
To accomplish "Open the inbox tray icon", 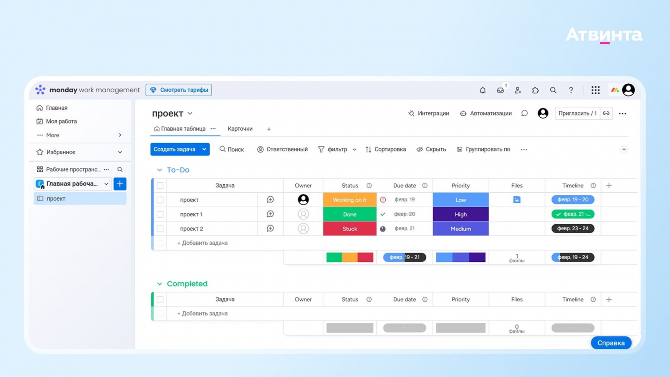I will [x=500, y=90].
